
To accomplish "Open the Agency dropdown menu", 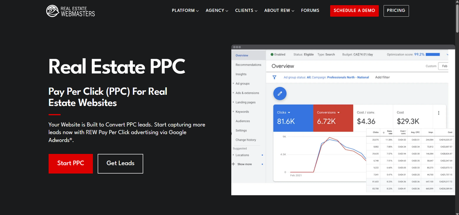I will 217,10.
